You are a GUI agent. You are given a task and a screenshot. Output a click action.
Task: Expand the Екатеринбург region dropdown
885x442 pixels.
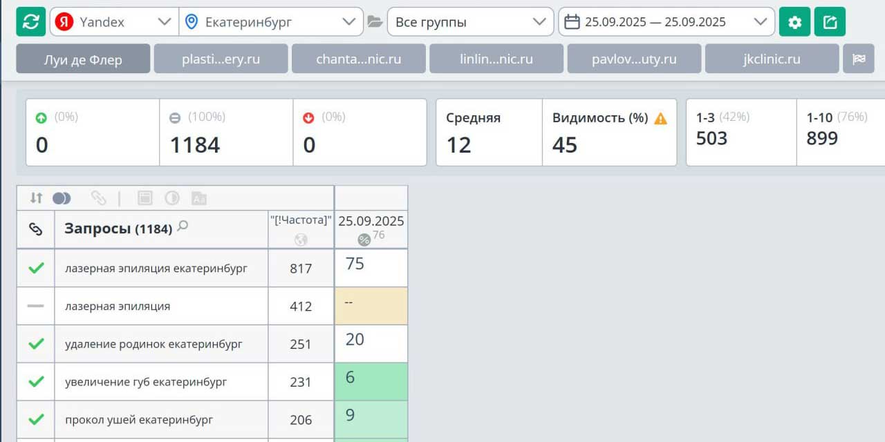click(270, 22)
